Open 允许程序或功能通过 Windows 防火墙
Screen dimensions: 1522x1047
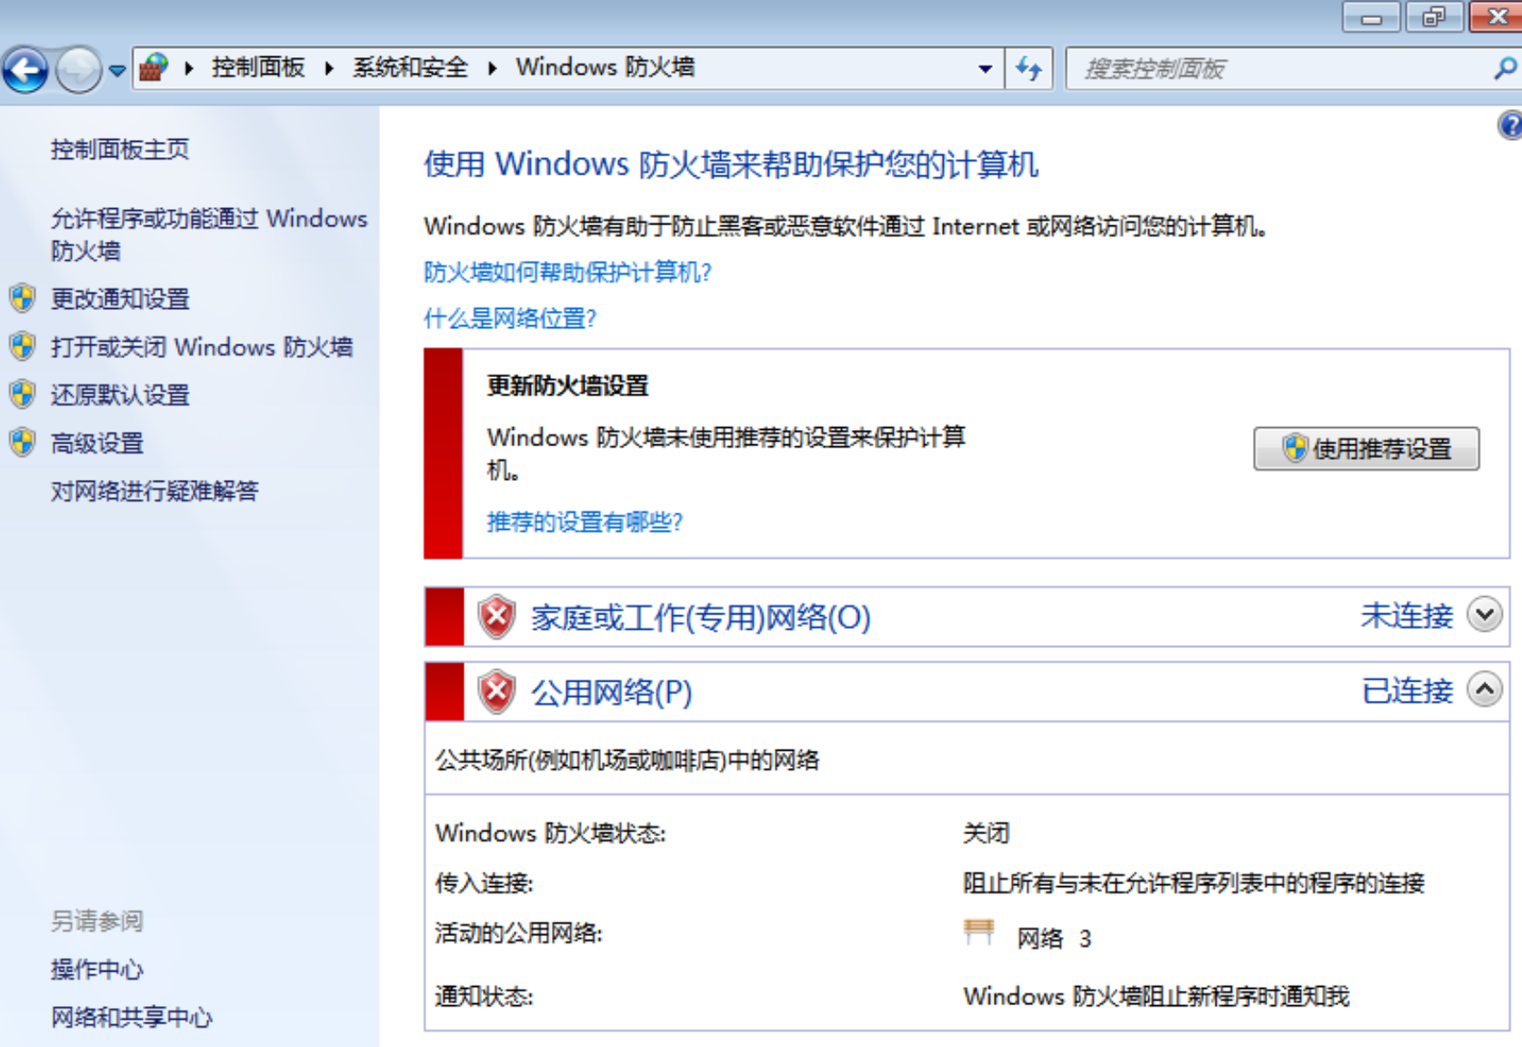pos(209,234)
